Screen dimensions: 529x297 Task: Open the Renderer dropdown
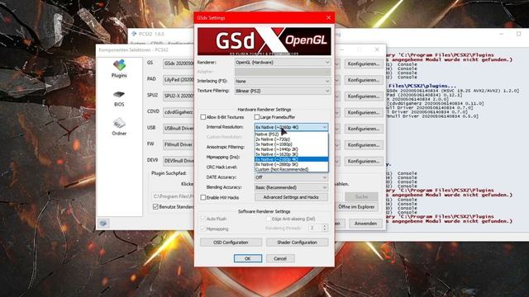[x=283, y=63]
